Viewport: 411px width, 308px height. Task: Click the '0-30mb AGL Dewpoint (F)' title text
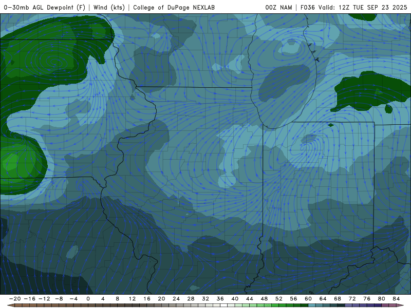[x=44, y=7]
